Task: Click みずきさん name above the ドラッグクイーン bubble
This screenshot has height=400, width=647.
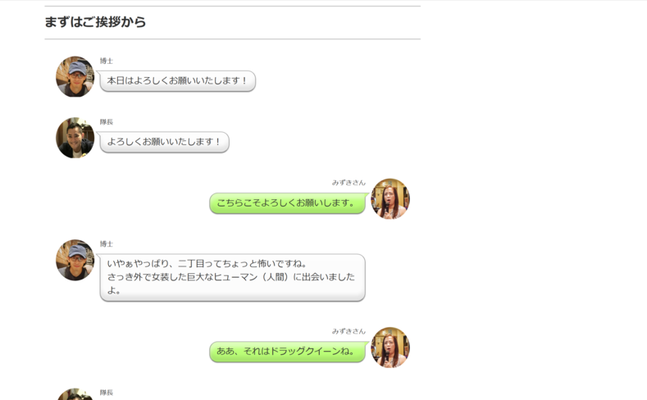Action: coord(349,331)
